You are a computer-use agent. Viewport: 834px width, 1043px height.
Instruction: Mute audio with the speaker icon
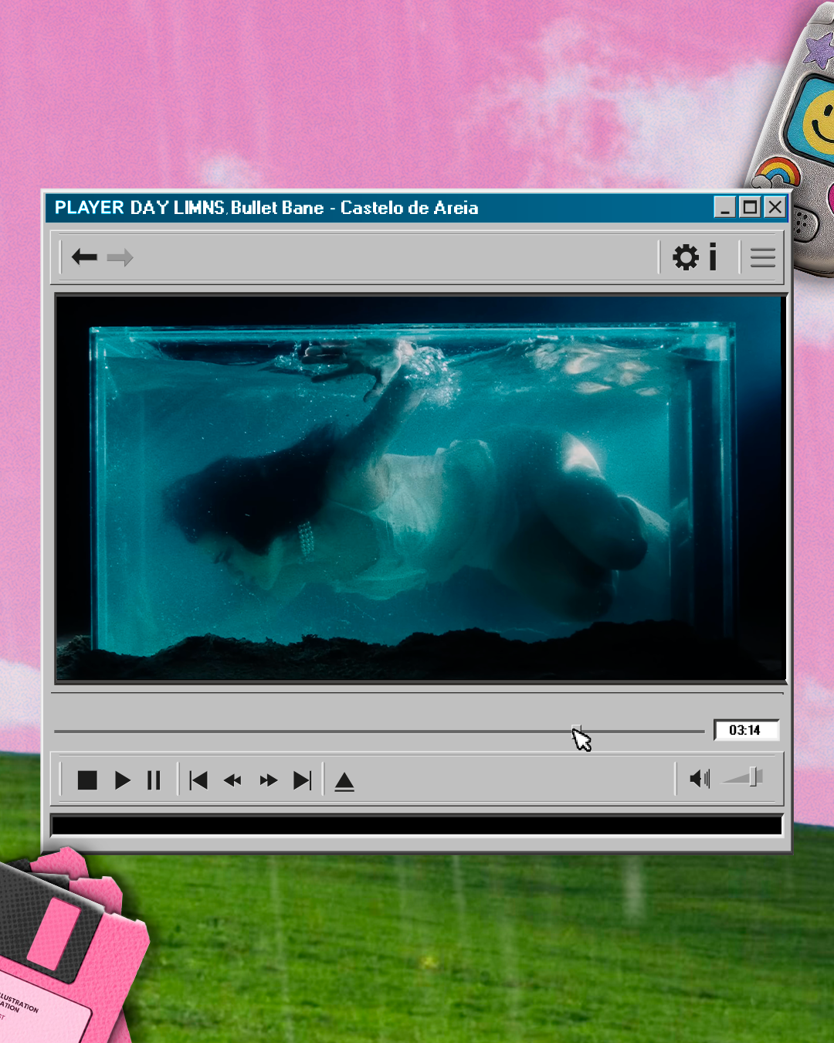[x=700, y=779]
